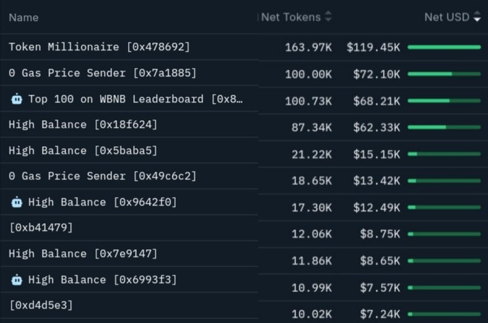This screenshot has height=323, width=488.
Task: Open unlabeled address [0xb41479]
Action: [41, 227]
